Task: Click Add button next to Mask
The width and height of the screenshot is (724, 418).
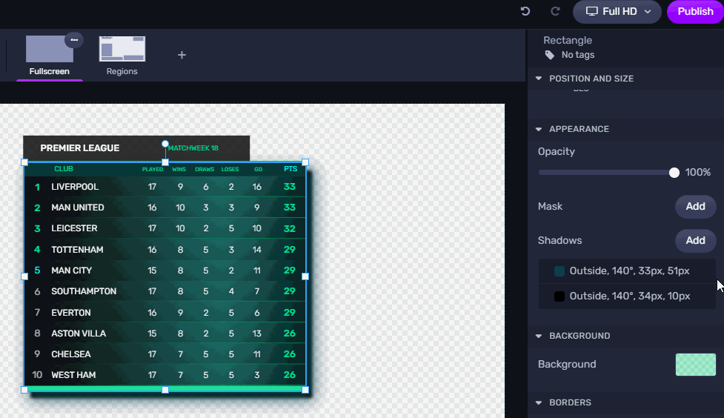Action: click(x=695, y=207)
